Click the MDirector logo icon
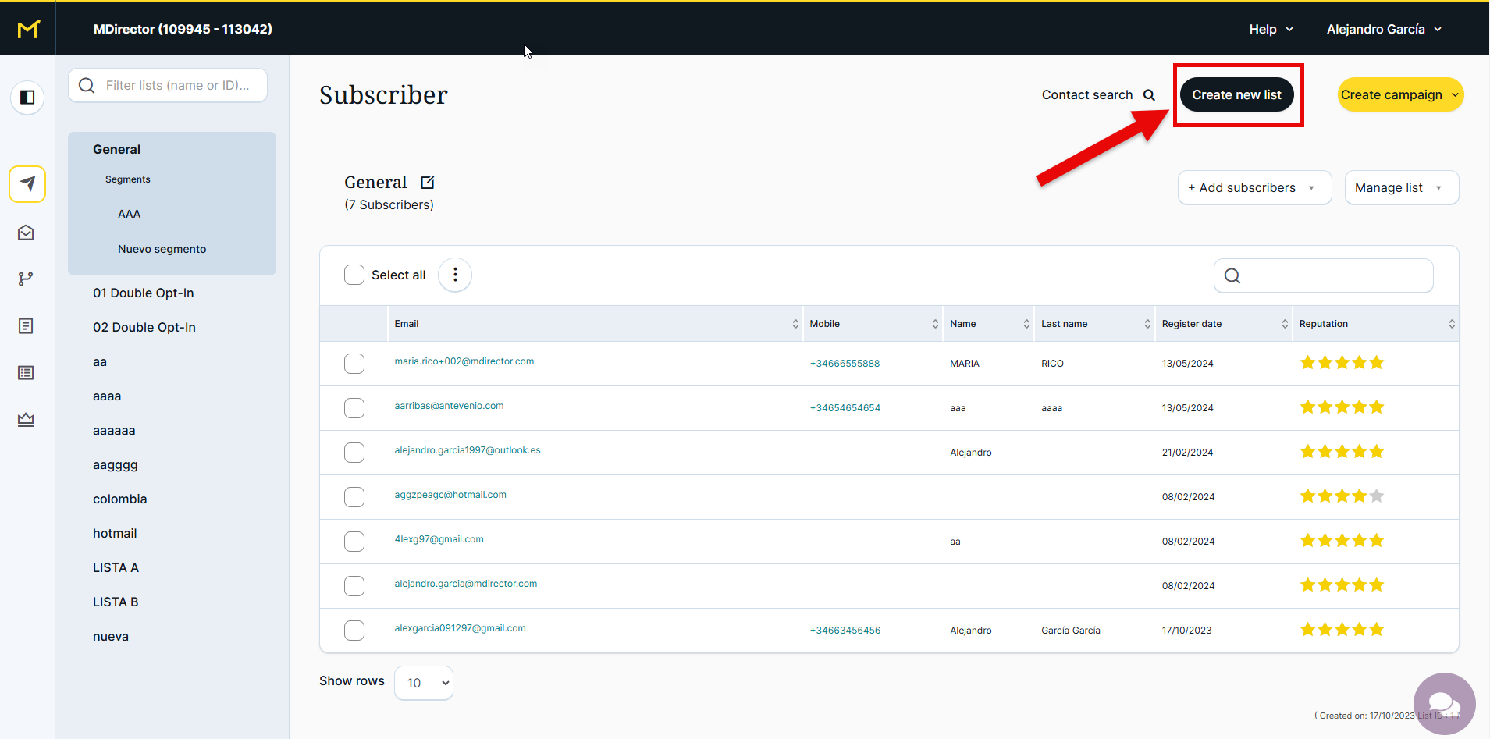The width and height of the screenshot is (1490, 739). [28, 29]
